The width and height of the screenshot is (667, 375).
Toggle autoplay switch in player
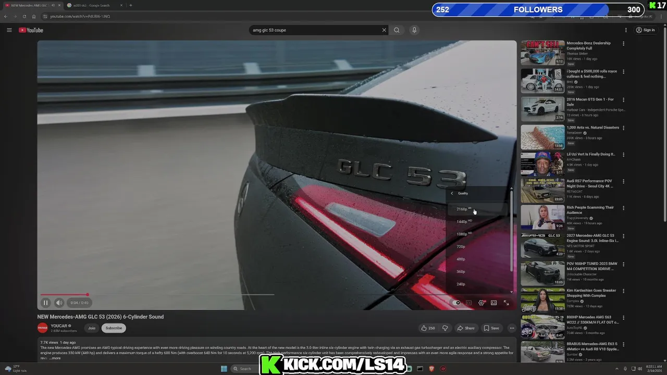point(456,303)
